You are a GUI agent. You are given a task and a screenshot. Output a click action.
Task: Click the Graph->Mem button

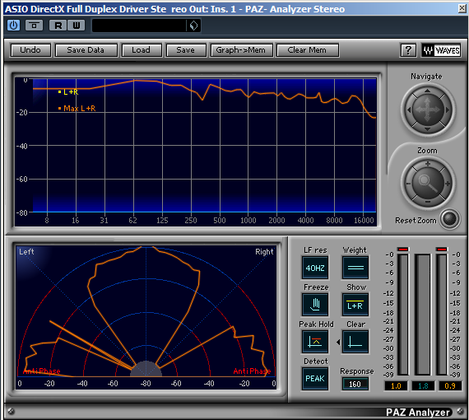pos(241,50)
